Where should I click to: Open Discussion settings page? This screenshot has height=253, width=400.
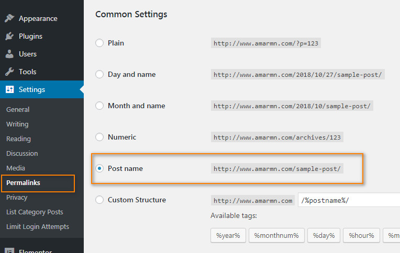point(22,153)
